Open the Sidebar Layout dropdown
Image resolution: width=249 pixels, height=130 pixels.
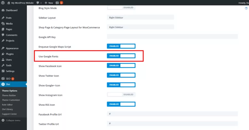(140, 17)
